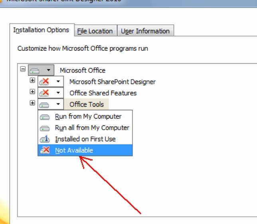Open the Microsoft Office install-state dropdown
257x224 pixels.
[41, 70]
